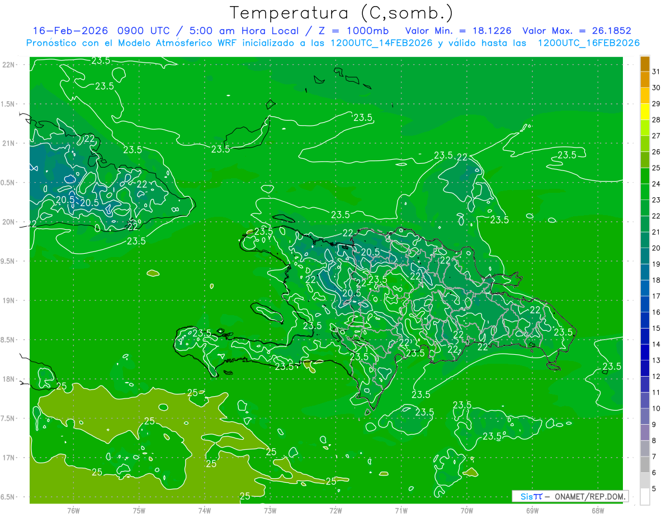
Task: Click the olive legend band between 25 and 26
Action: pyautogui.click(x=645, y=160)
